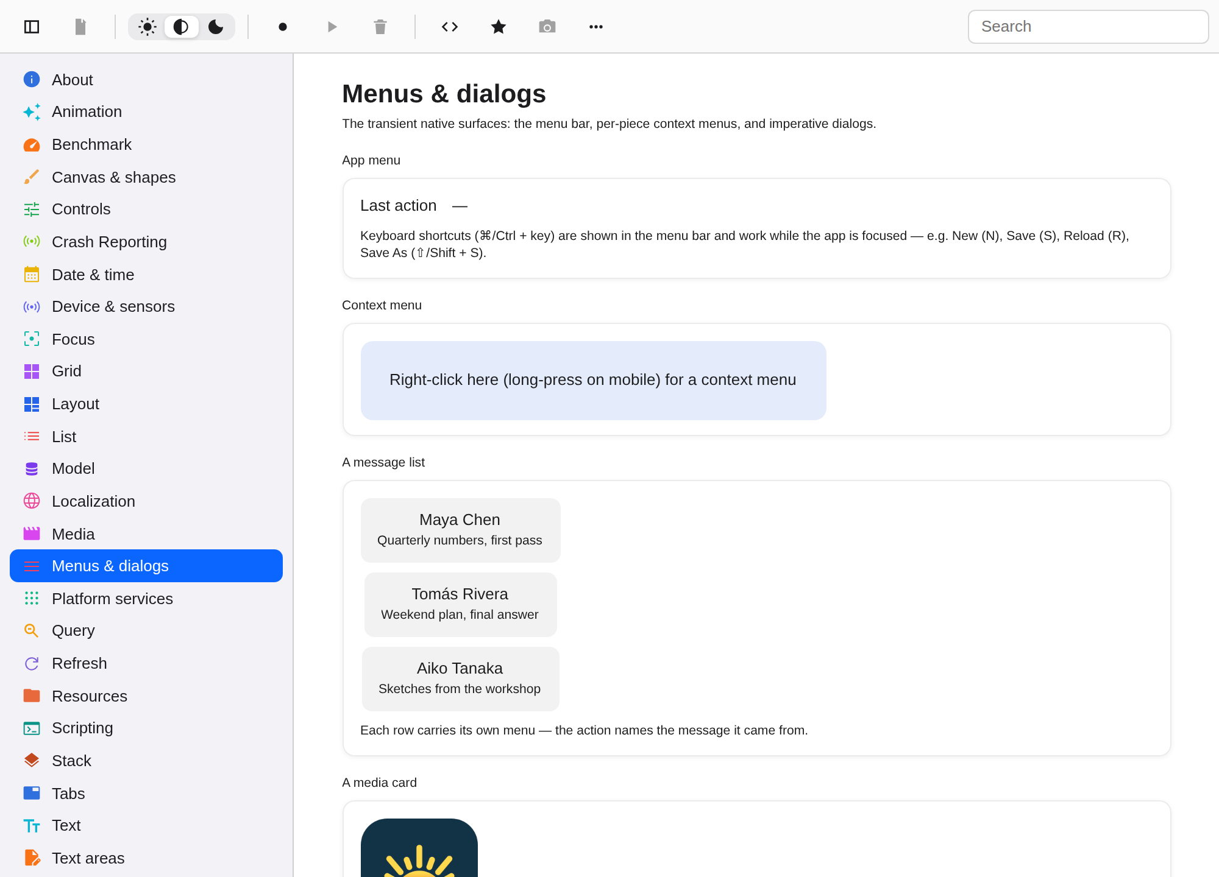Click the play triangle toolbar button

point(332,27)
